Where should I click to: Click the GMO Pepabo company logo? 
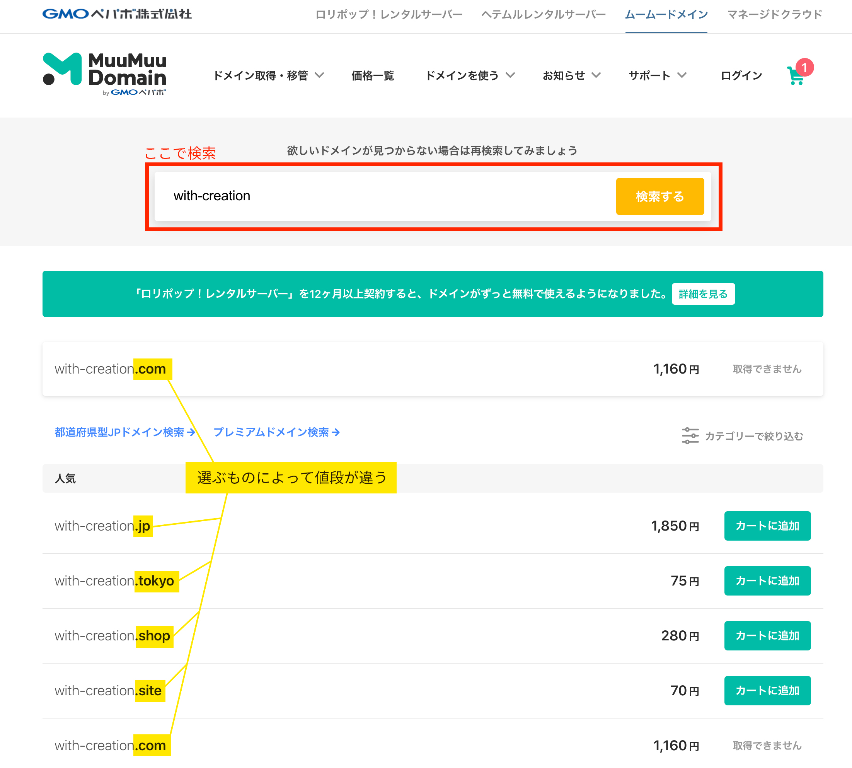coord(117,14)
